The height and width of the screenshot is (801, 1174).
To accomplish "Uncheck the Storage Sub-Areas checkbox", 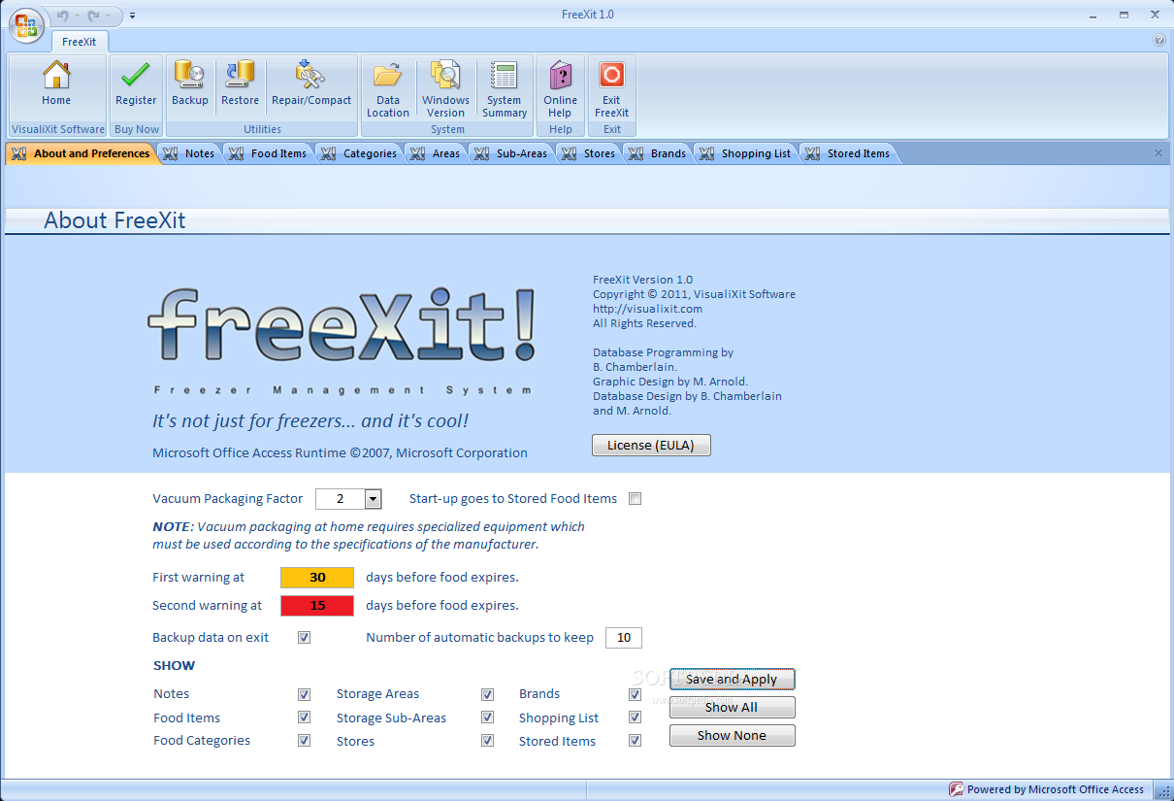I will (488, 718).
